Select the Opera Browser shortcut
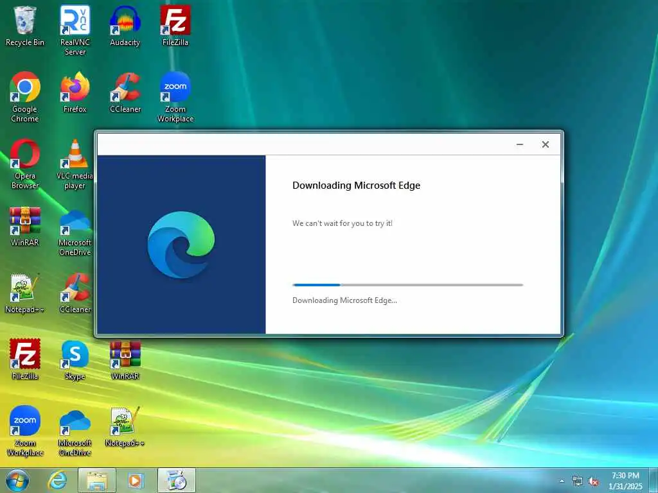Screen dimensions: 658x493 pyautogui.click(x=25, y=164)
